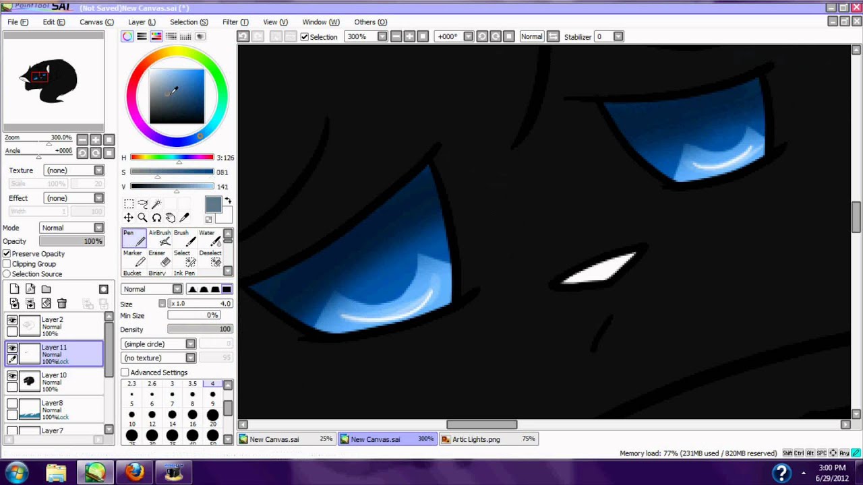Flip the view horizontally in toolbar
The height and width of the screenshot is (485, 863).
553,36
